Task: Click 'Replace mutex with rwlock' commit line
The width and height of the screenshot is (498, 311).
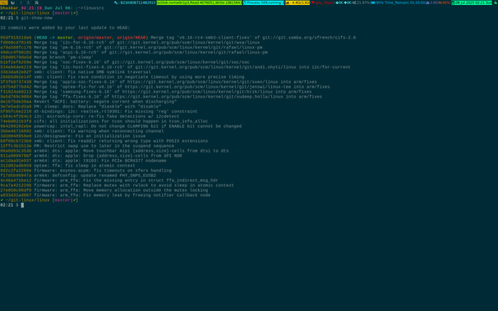Action: (x=117, y=185)
